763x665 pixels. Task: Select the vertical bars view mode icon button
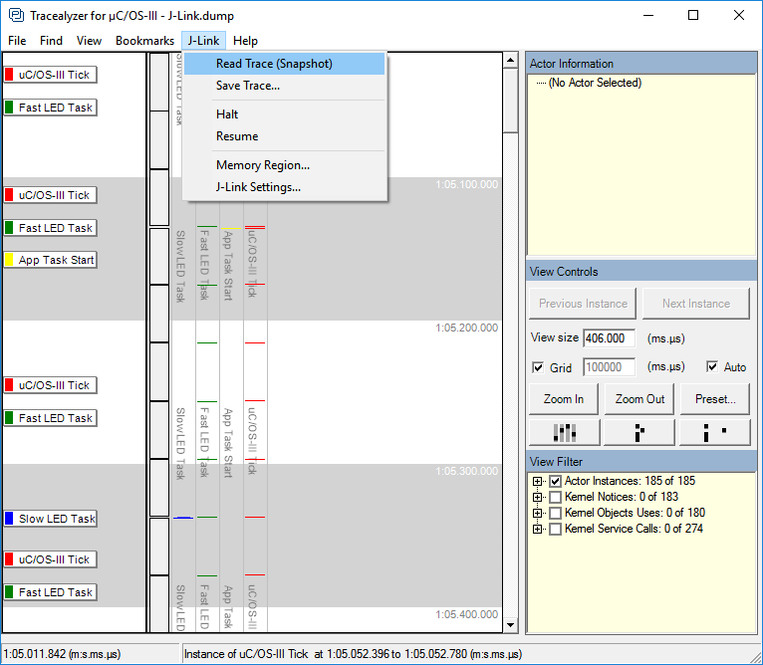565,432
